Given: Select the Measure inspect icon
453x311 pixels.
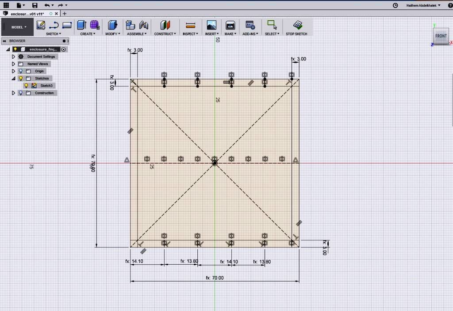Looking at the screenshot, I should [190, 25].
